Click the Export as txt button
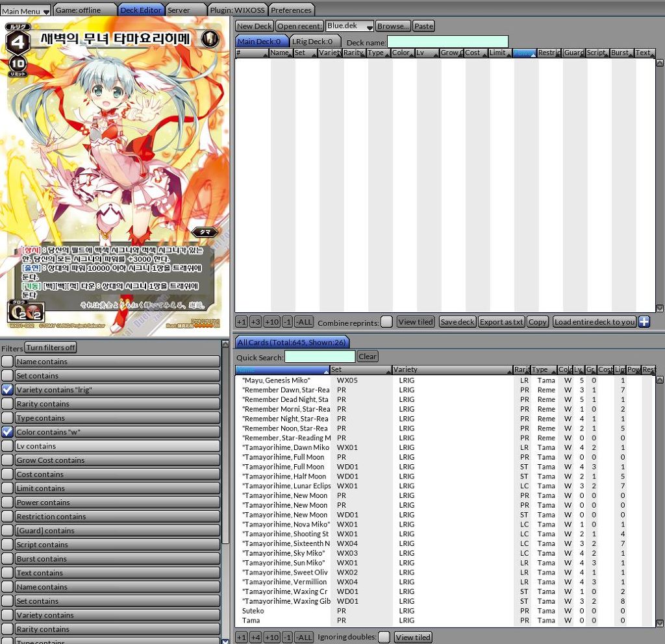 (501, 322)
